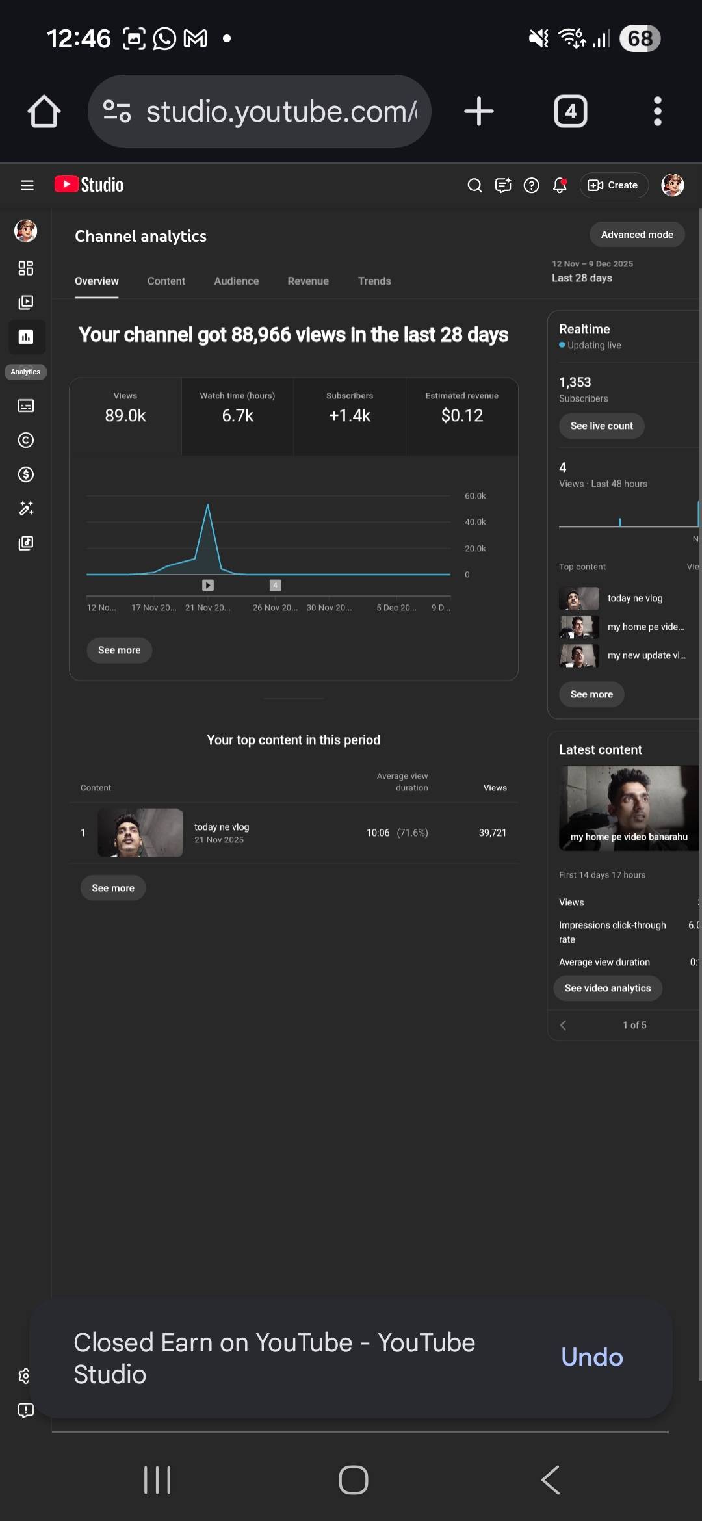
Task: Open the Last 28 days date range dropdown
Action: point(591,272)
